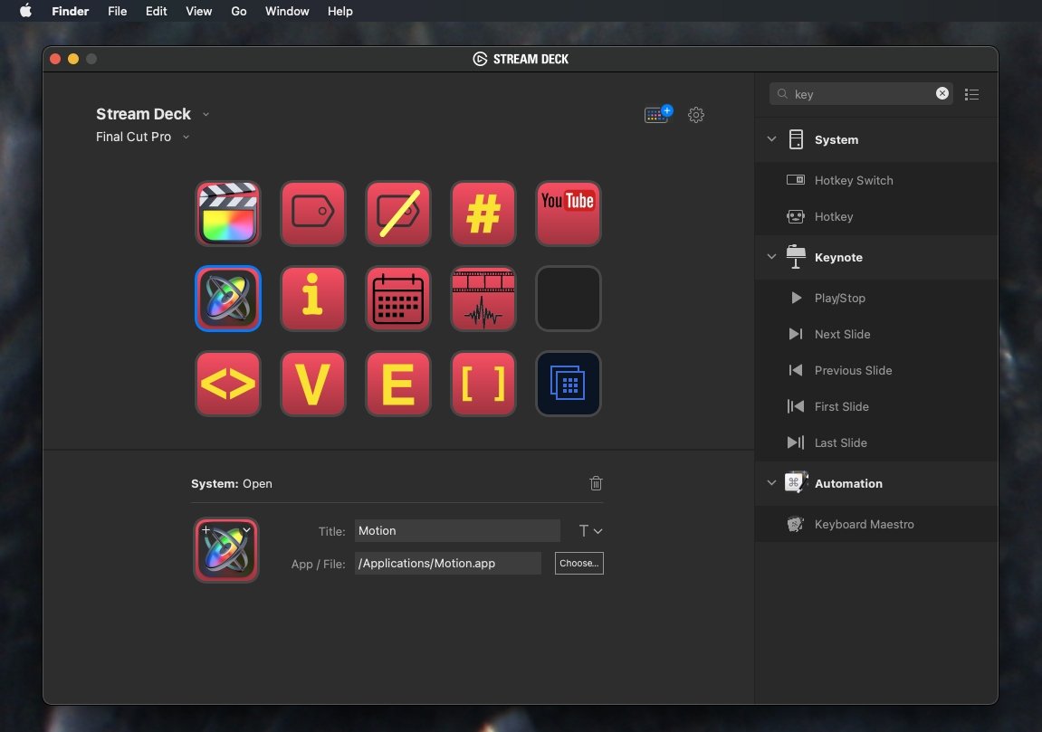Select the yellow hashtag key

[x=483, y=214]
